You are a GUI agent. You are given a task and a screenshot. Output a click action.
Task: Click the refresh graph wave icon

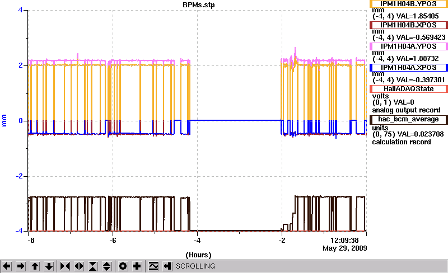pyautogui.click(x=153, y=266)
